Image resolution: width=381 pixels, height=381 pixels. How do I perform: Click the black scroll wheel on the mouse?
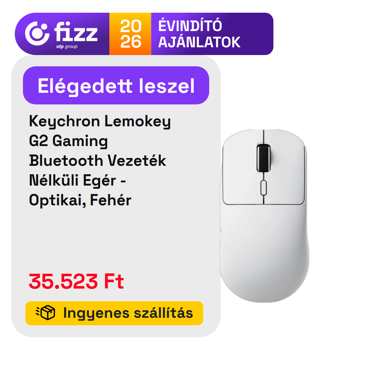coord(264,158)
